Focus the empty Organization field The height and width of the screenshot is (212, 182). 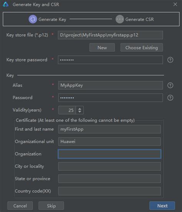click(109, 154)
